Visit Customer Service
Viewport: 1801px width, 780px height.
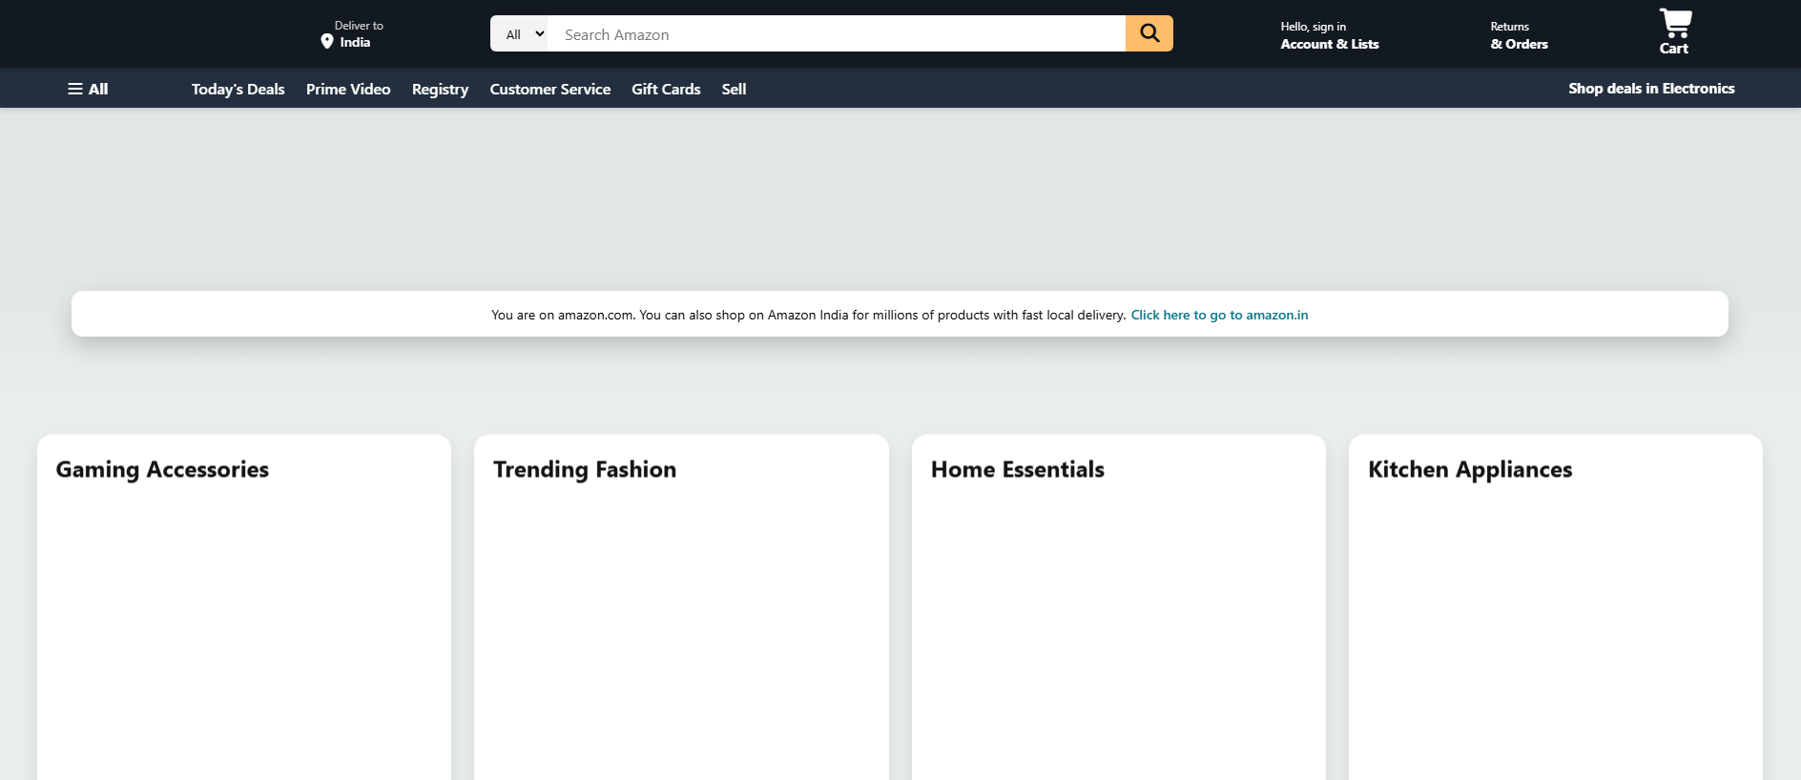pos(549,89)
